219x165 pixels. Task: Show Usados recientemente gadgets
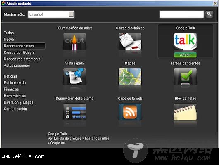tap(22, 59)
